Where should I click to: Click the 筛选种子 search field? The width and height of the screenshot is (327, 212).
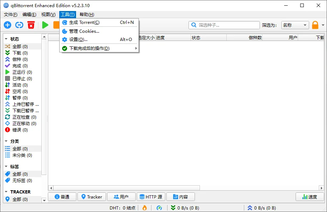[x=224, y=25]
